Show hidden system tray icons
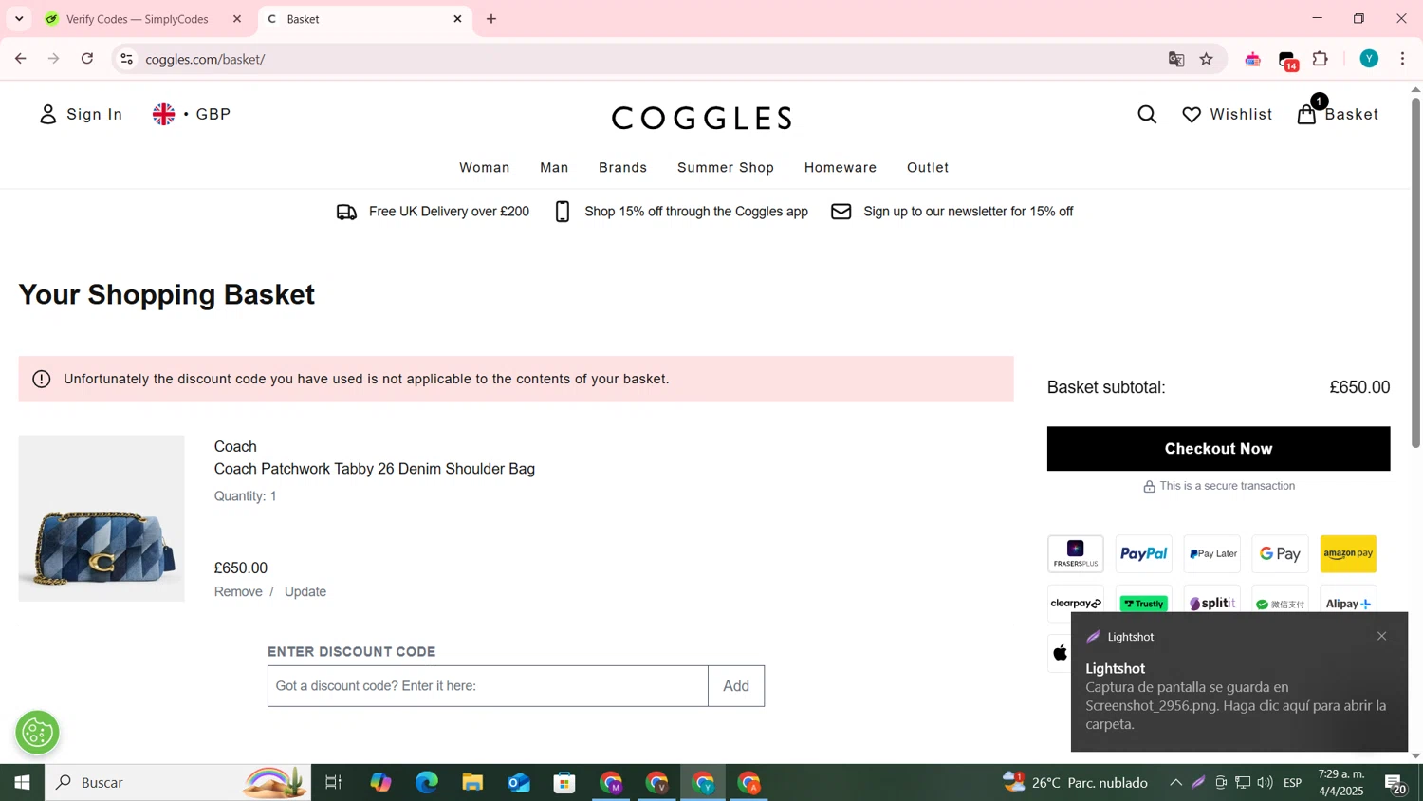Viewport: 1423px width, 801px height. [x=1175, y=783]
